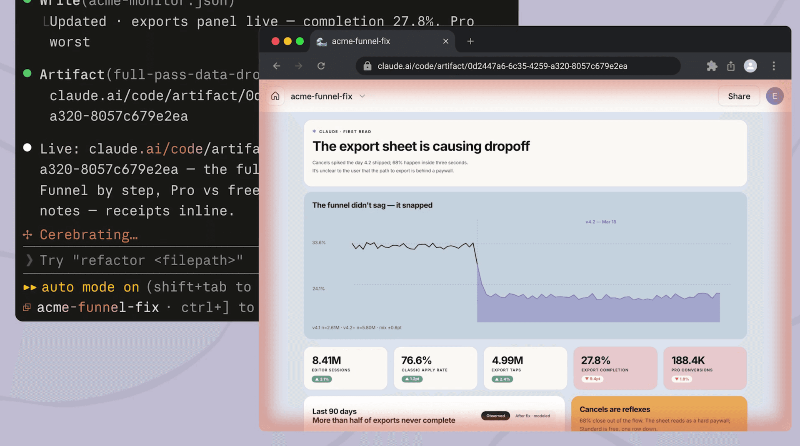Click the headline 'The export sheet is causing dropoff'
The height and width of the screenshot is (446, 800).
(x=421, y=146)
